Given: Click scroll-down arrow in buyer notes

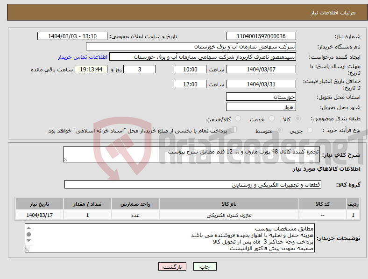Looking at the screenshot, I should pyautogui.click(x=28, y=241).
